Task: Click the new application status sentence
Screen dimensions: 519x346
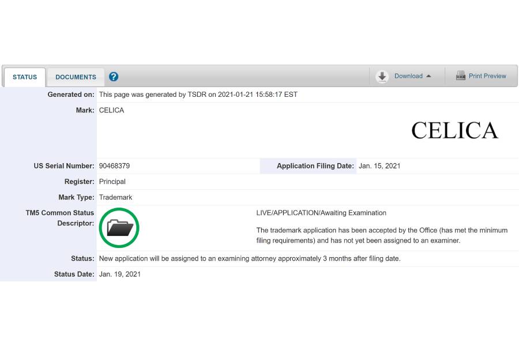Action: pos(250,259)
